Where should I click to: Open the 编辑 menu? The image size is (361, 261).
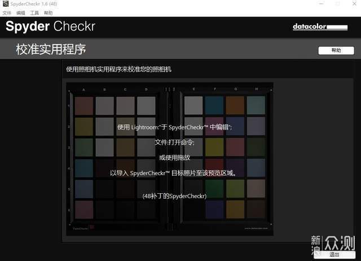21,13
